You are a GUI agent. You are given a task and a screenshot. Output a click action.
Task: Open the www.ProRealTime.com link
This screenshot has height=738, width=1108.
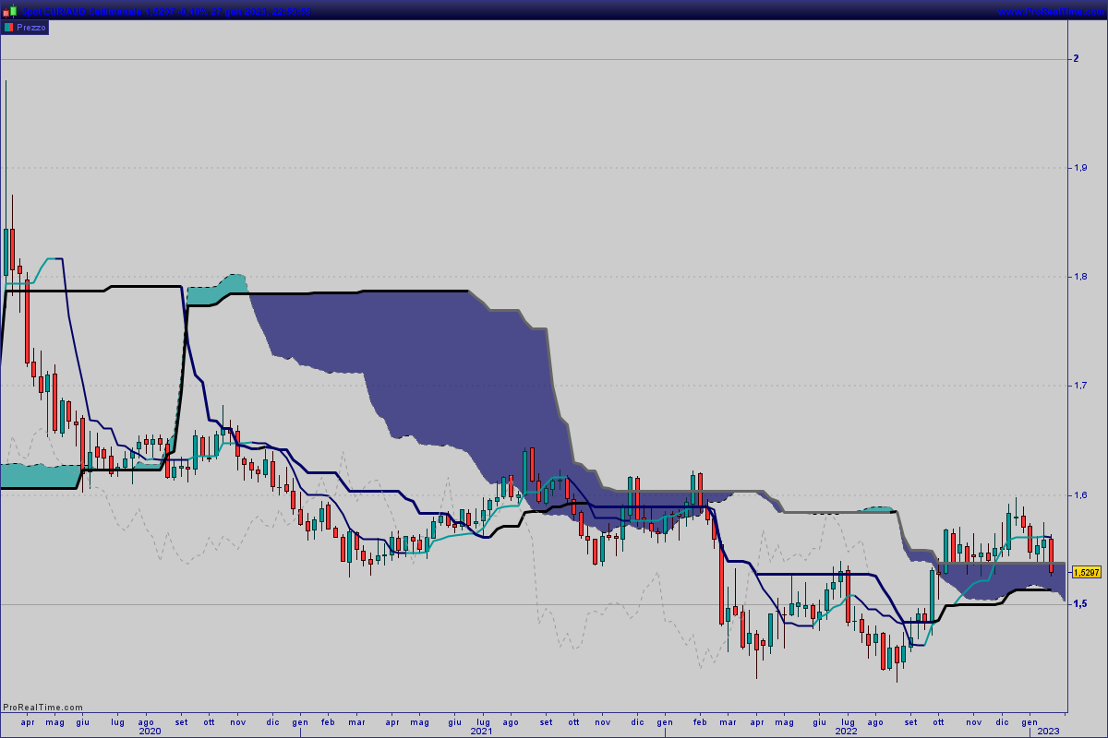[x=1051, y=11]
